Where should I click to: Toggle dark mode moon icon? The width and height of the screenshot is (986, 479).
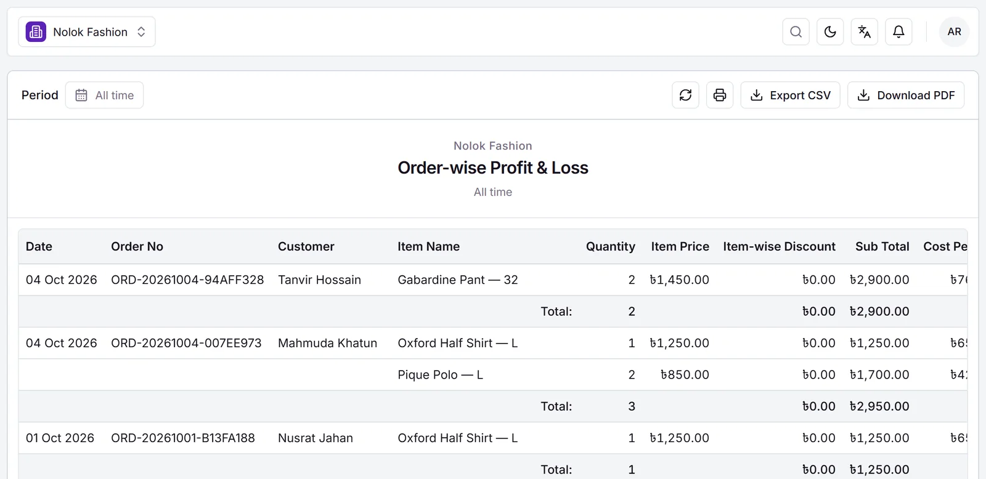[x=830, y=32]
